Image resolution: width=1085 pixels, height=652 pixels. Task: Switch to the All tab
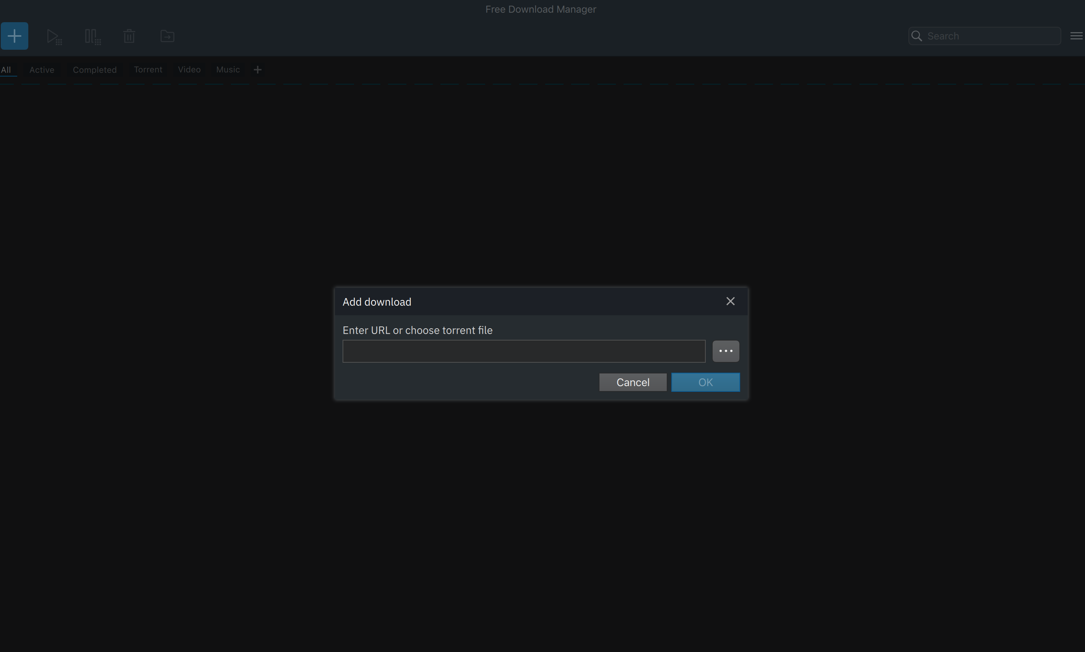tap(6, 70)
